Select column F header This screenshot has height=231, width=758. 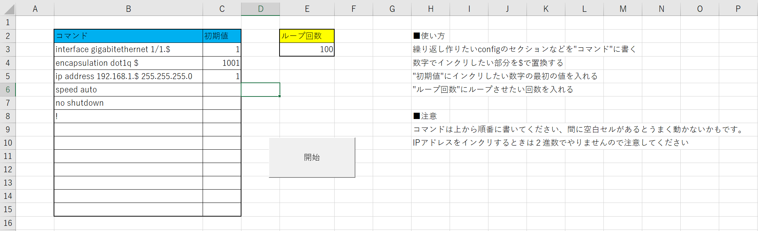354,9
